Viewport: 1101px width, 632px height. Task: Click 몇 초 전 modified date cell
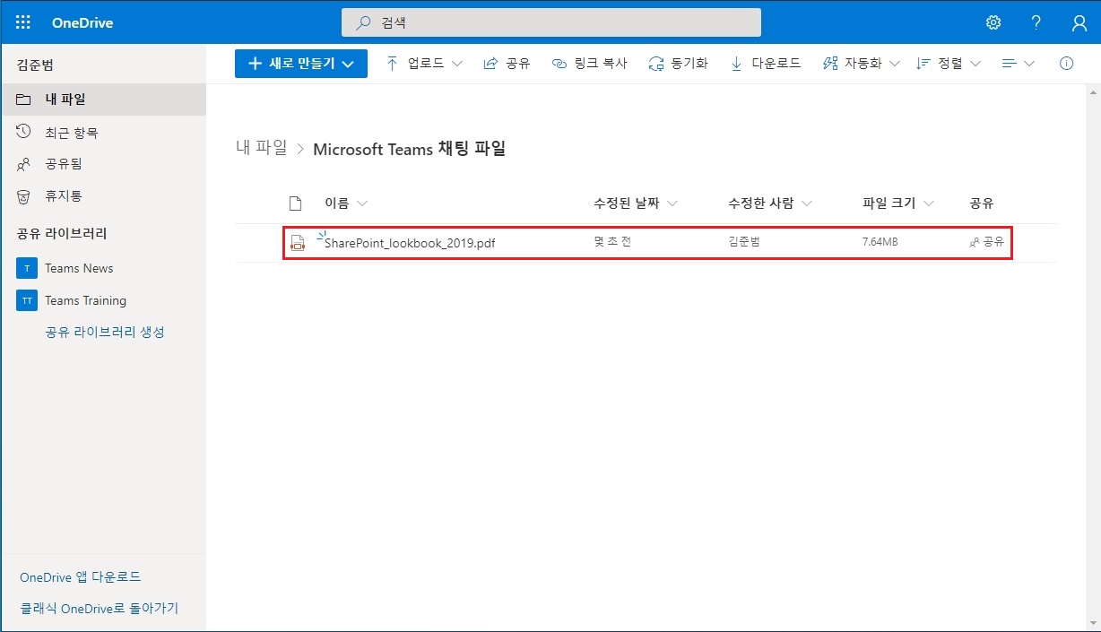point(612,242)
